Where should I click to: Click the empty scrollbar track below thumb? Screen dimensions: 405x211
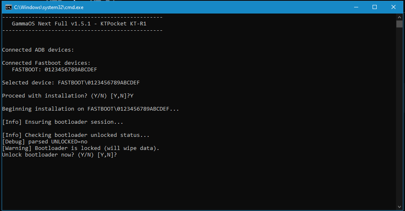point(399,116)
